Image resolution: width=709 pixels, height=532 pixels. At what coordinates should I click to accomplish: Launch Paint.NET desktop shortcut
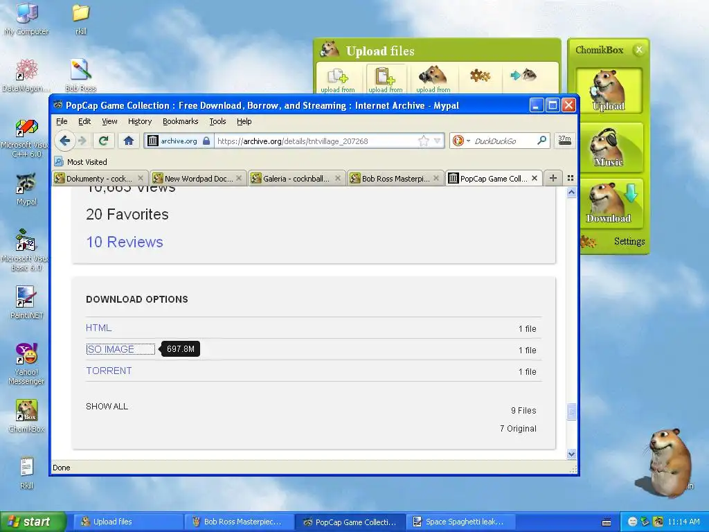[x=26, y=302]
